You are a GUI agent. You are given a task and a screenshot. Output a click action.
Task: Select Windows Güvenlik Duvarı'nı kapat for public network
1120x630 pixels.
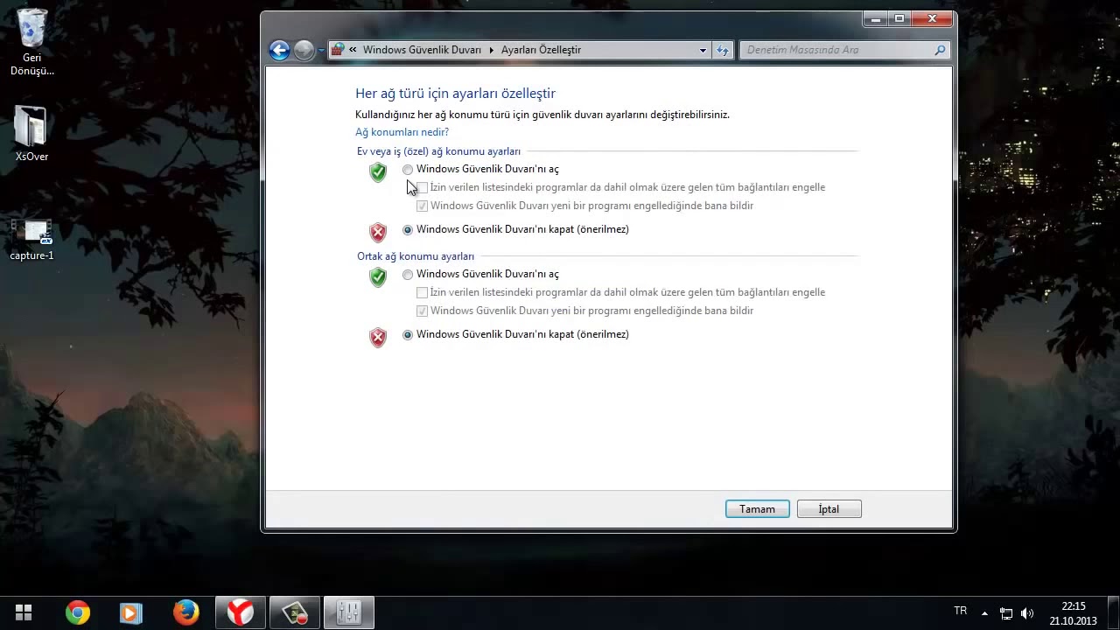pyautogui.click(x=407, y=334)
